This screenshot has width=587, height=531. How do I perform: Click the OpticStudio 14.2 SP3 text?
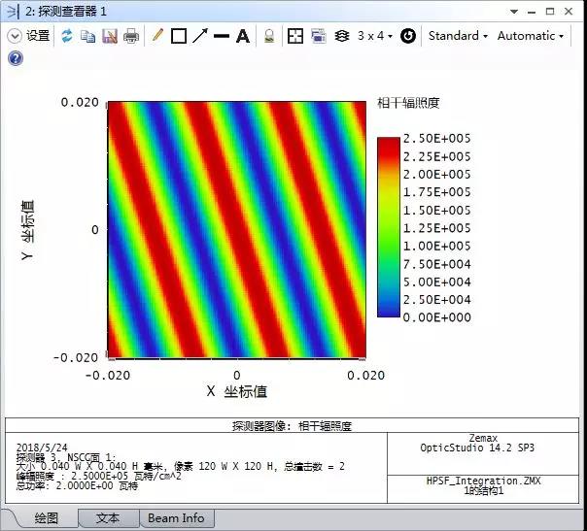pyautogui.click(x=477, y=448)
